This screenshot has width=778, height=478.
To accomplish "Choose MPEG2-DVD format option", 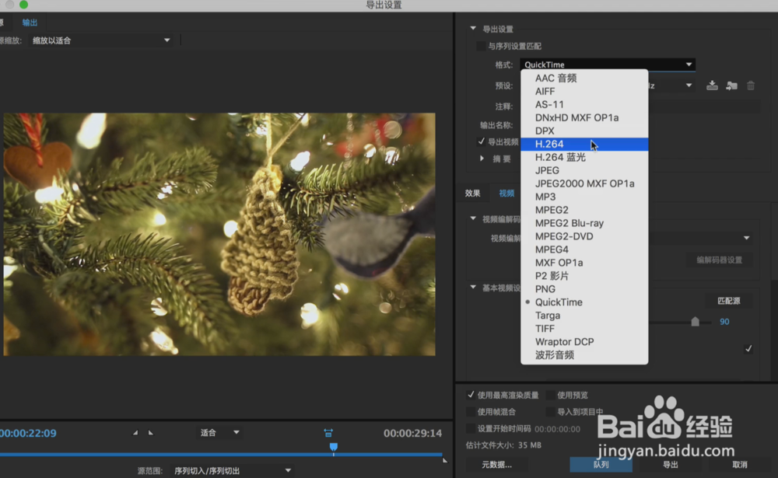I will point(584,236).
